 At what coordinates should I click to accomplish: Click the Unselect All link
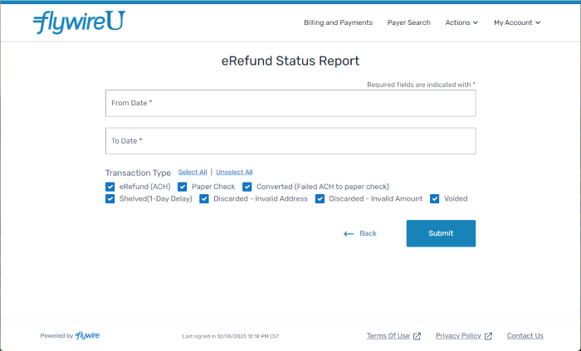(x=234, y=172)
